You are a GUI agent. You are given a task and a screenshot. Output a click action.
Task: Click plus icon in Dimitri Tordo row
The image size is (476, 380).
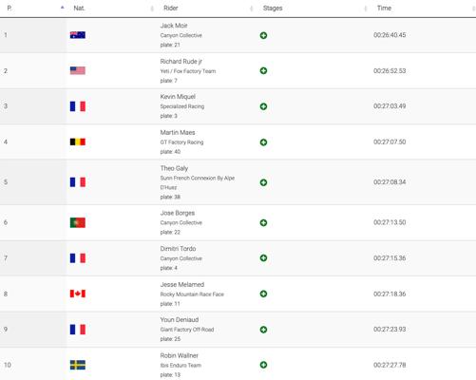click(x=263, y=258)
